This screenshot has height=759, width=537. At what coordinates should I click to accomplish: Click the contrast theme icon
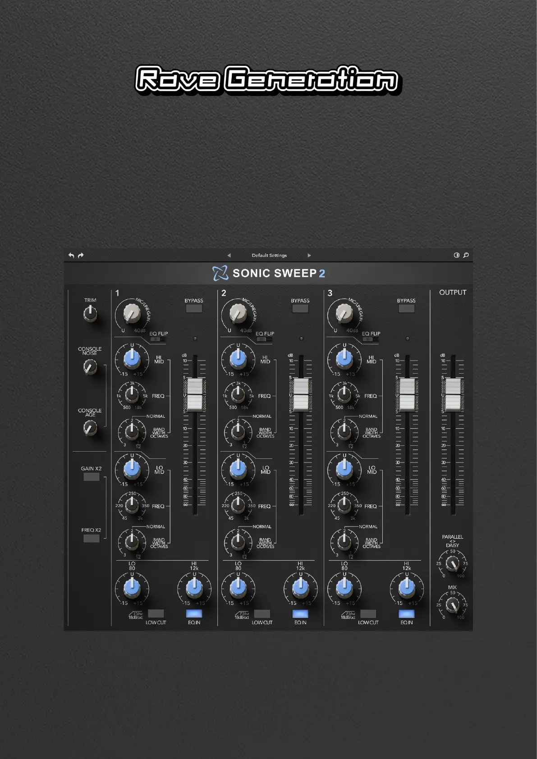(456, 255)
